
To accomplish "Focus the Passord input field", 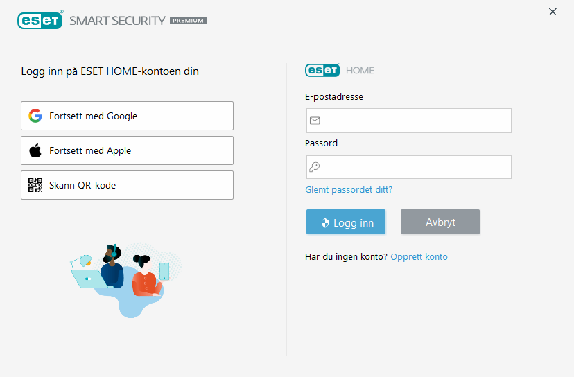I will [409, 167].
